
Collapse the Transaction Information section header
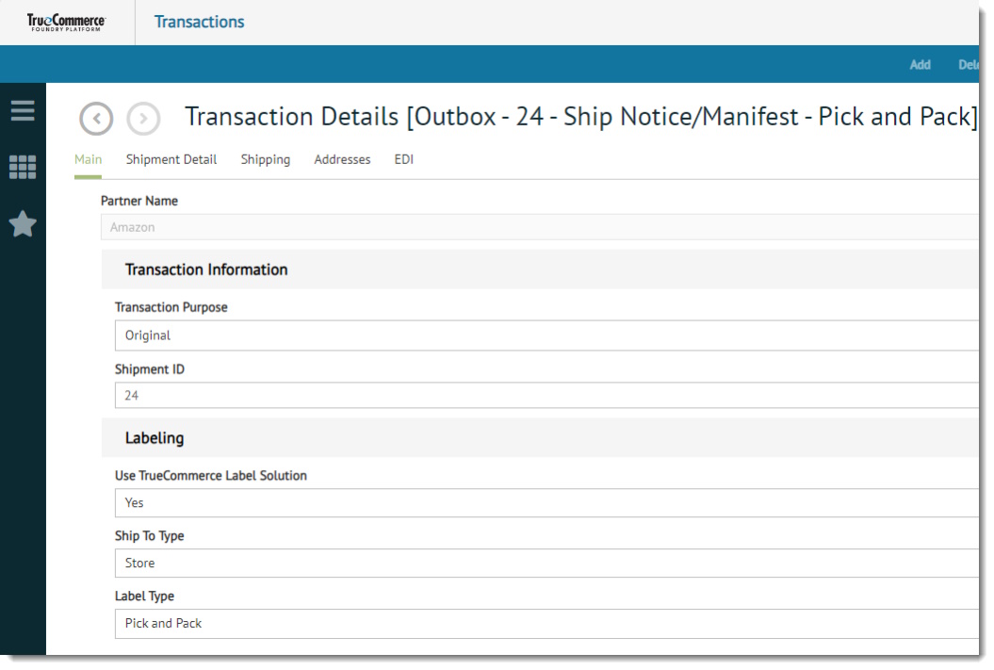pos(206,270)
